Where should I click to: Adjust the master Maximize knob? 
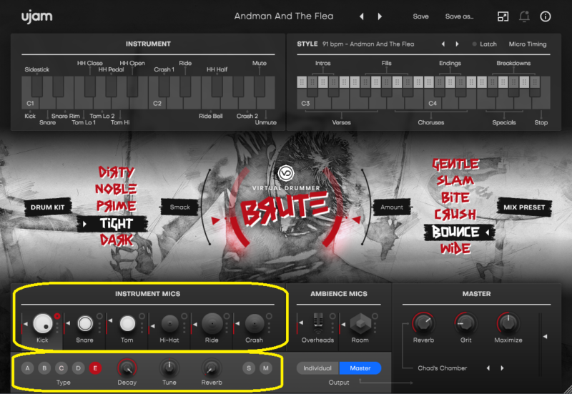[508, 323]
